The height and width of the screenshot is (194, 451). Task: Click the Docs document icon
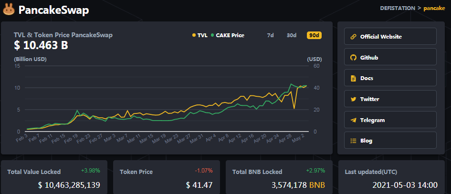tap(353, 78)
